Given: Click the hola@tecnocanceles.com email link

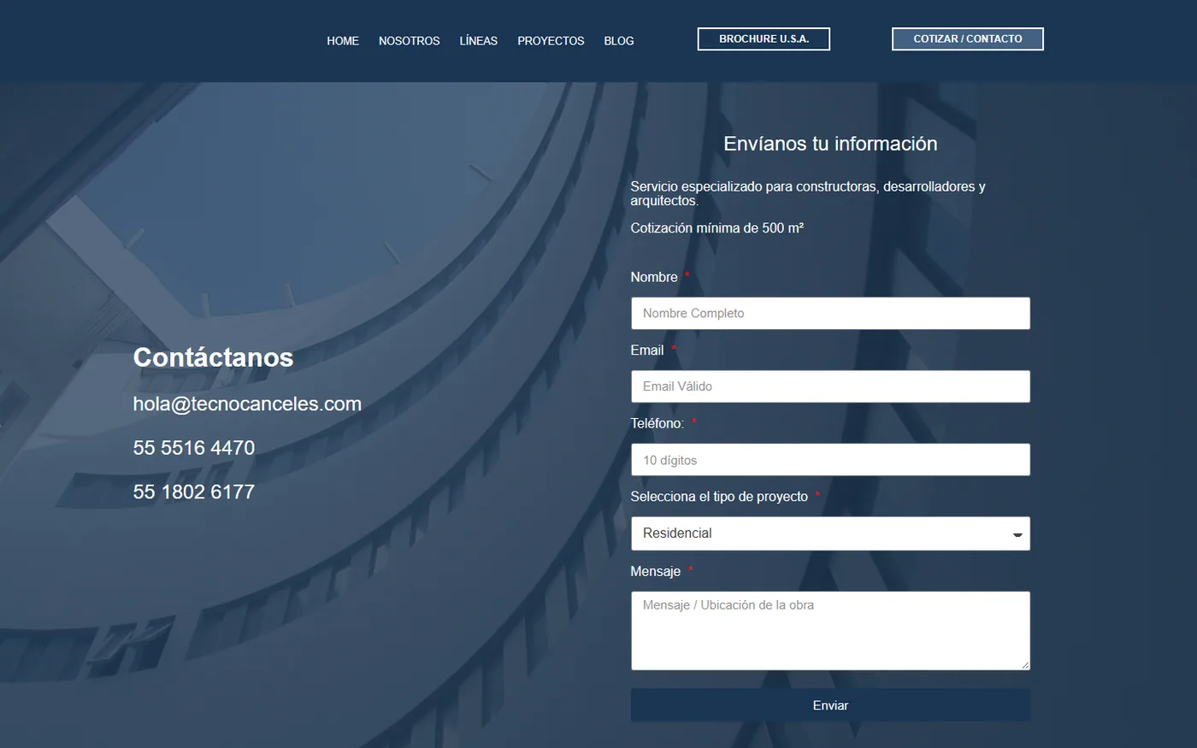Looking at the screenshot, I should coord(247,403).
